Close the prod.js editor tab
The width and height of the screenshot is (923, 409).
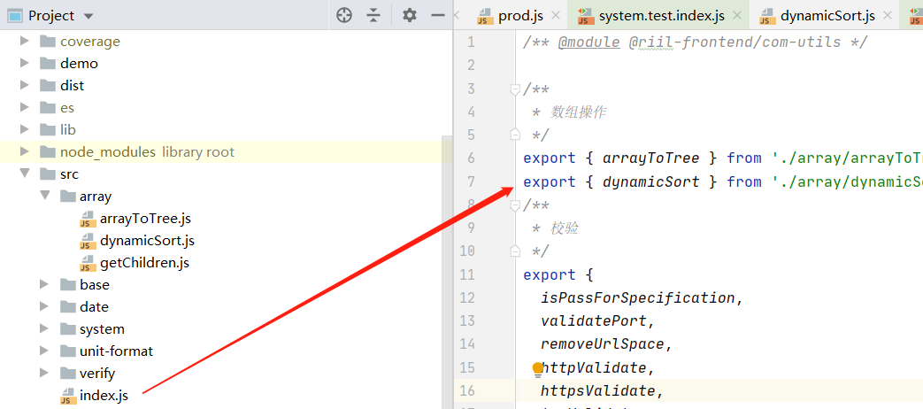[x=557, y=16]
